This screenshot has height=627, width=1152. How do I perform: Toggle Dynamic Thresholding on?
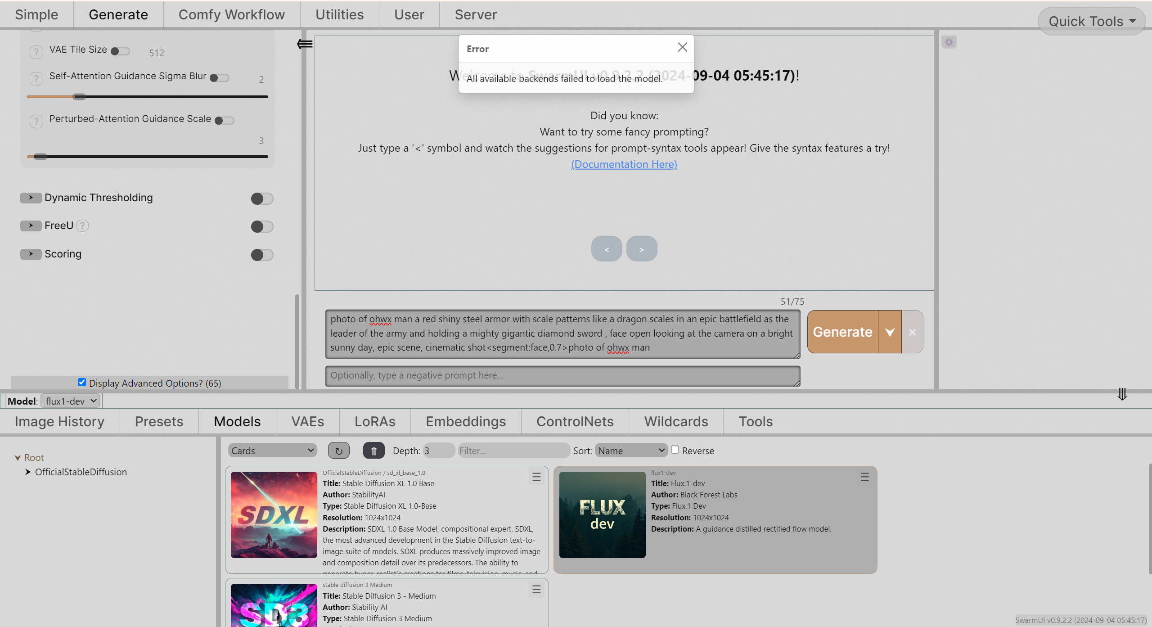(x=262, y=198)
